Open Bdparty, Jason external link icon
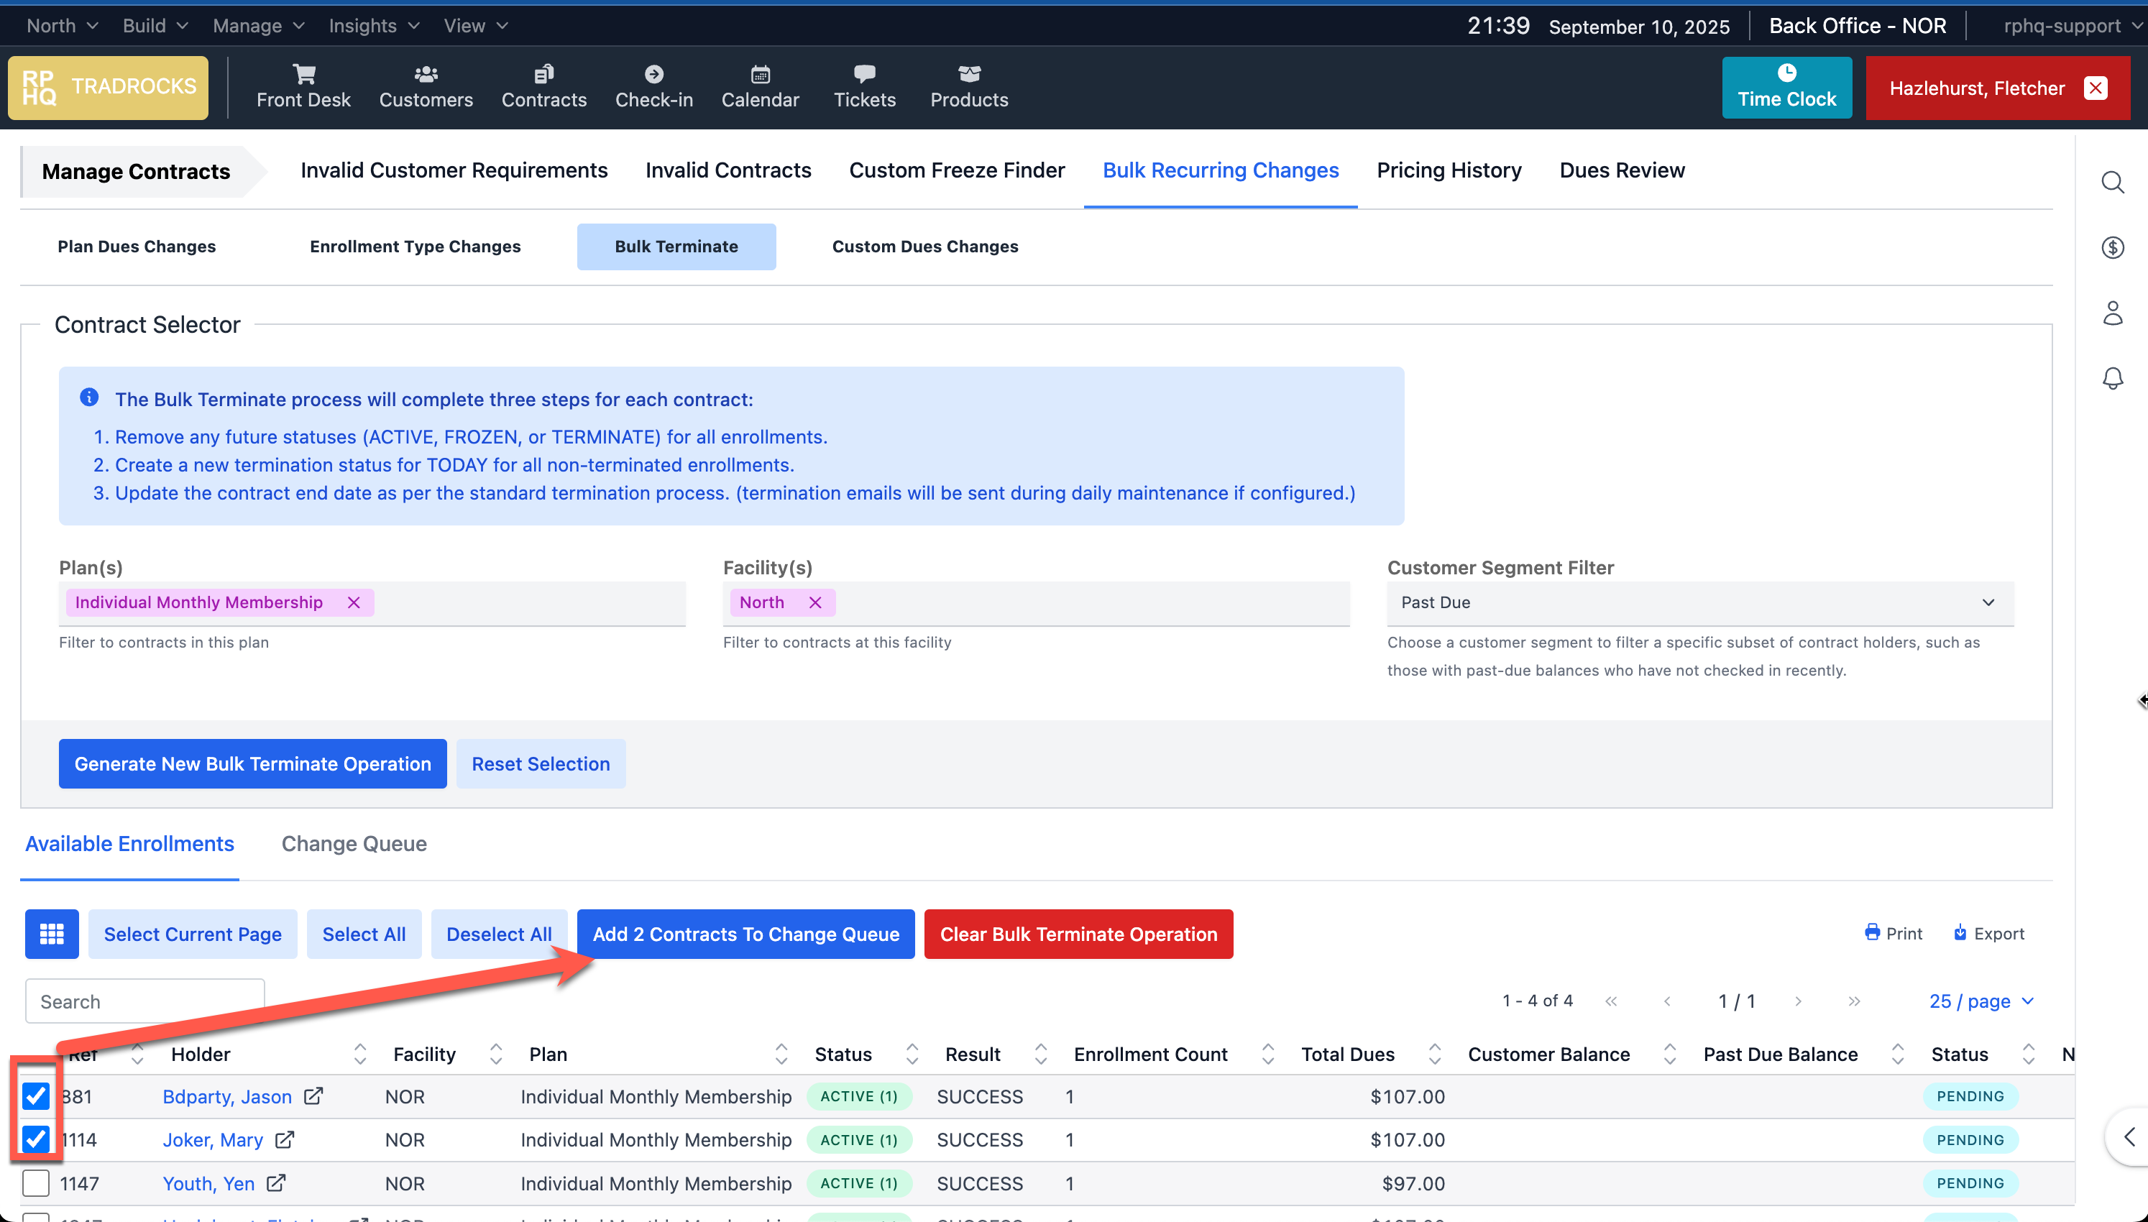2148x1222 pixels. pos(313,1096)
